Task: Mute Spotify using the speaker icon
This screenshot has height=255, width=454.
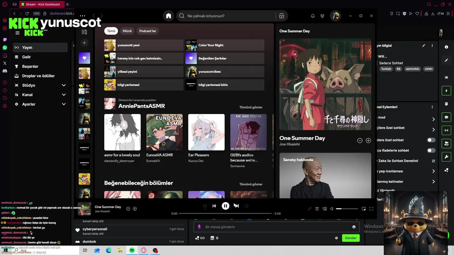Action: [332, 209]
